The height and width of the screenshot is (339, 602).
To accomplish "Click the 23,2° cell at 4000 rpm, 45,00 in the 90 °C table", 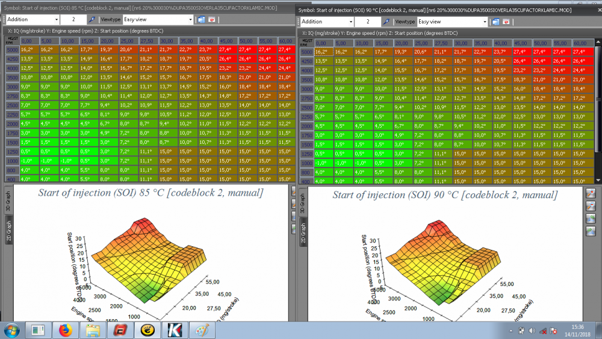I will click(x=523, y=70).
